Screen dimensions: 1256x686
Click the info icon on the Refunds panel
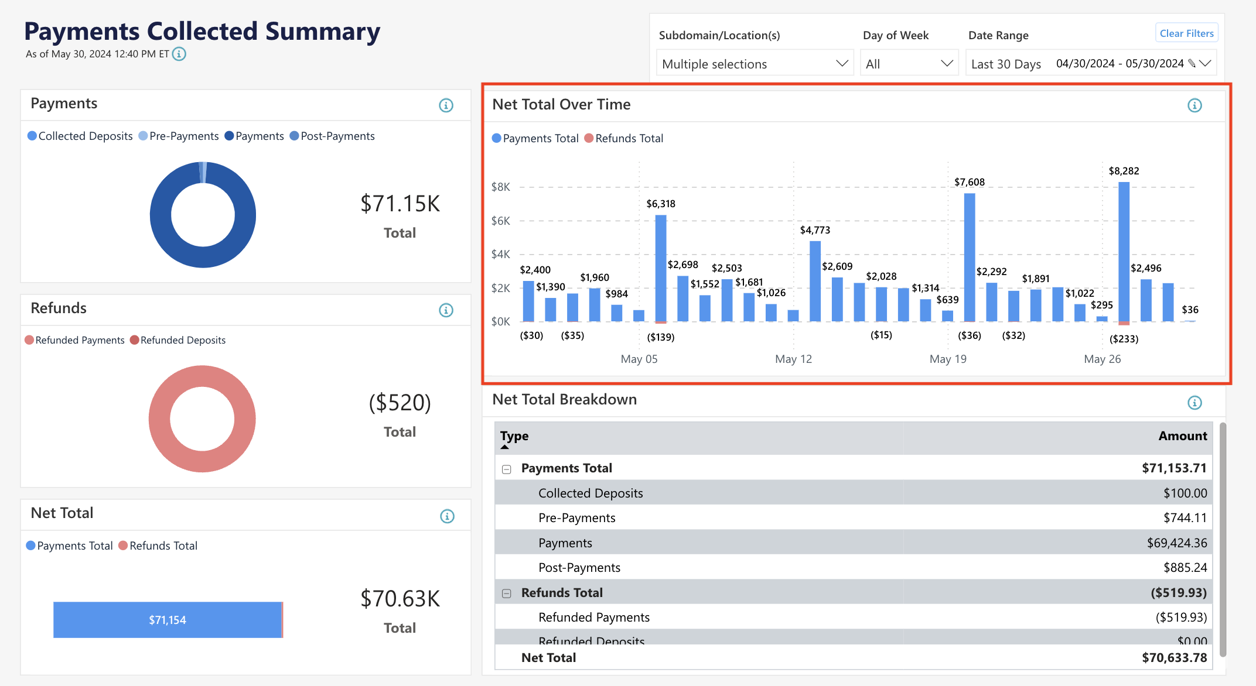[446, 310]
